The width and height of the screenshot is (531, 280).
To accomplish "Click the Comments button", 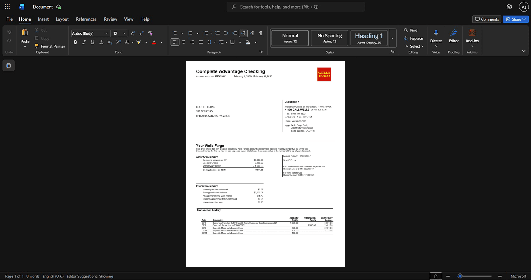I will click(487, 19).
